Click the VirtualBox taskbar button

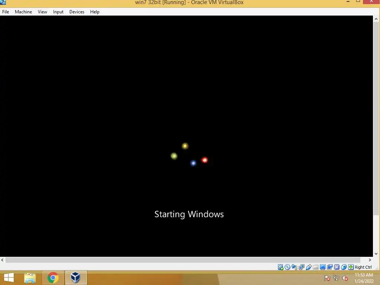(76, 278)
